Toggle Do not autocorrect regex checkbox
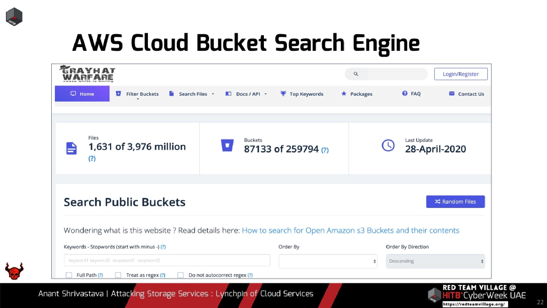 click(181, 275)
